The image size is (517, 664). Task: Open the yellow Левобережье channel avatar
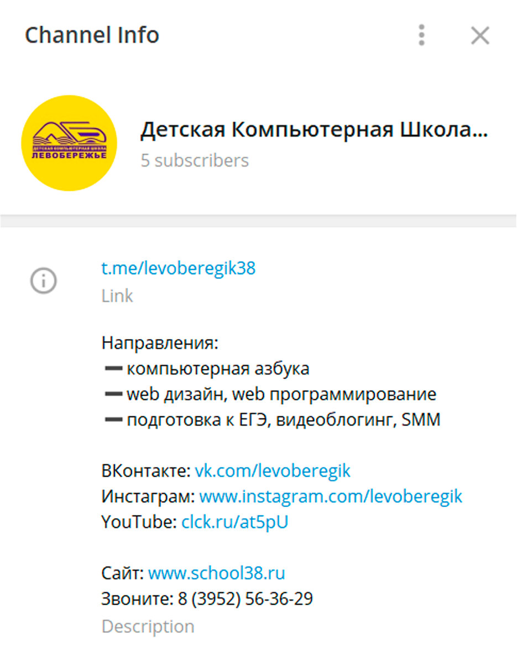point(69,143)
